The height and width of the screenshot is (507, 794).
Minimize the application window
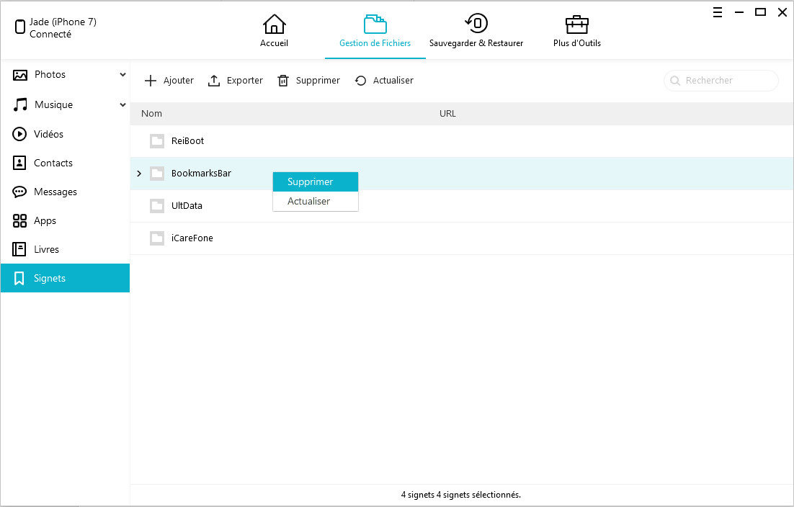coord(739,12)
